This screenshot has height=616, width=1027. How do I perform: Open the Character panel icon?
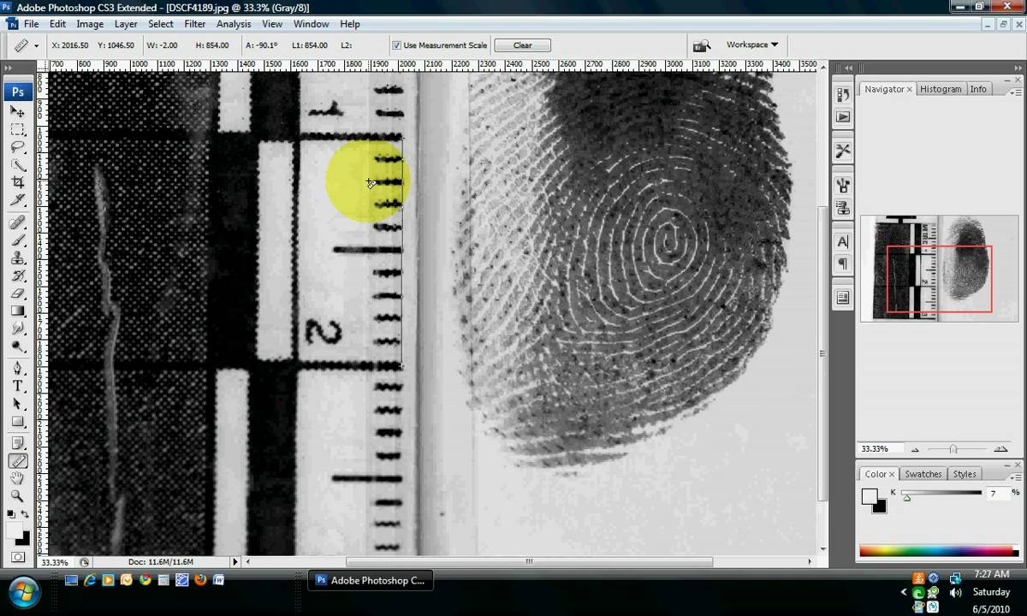tap(843, 242)
